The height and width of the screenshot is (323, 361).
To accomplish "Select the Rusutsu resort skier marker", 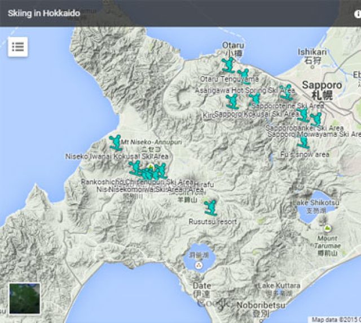I will point(210,208).
